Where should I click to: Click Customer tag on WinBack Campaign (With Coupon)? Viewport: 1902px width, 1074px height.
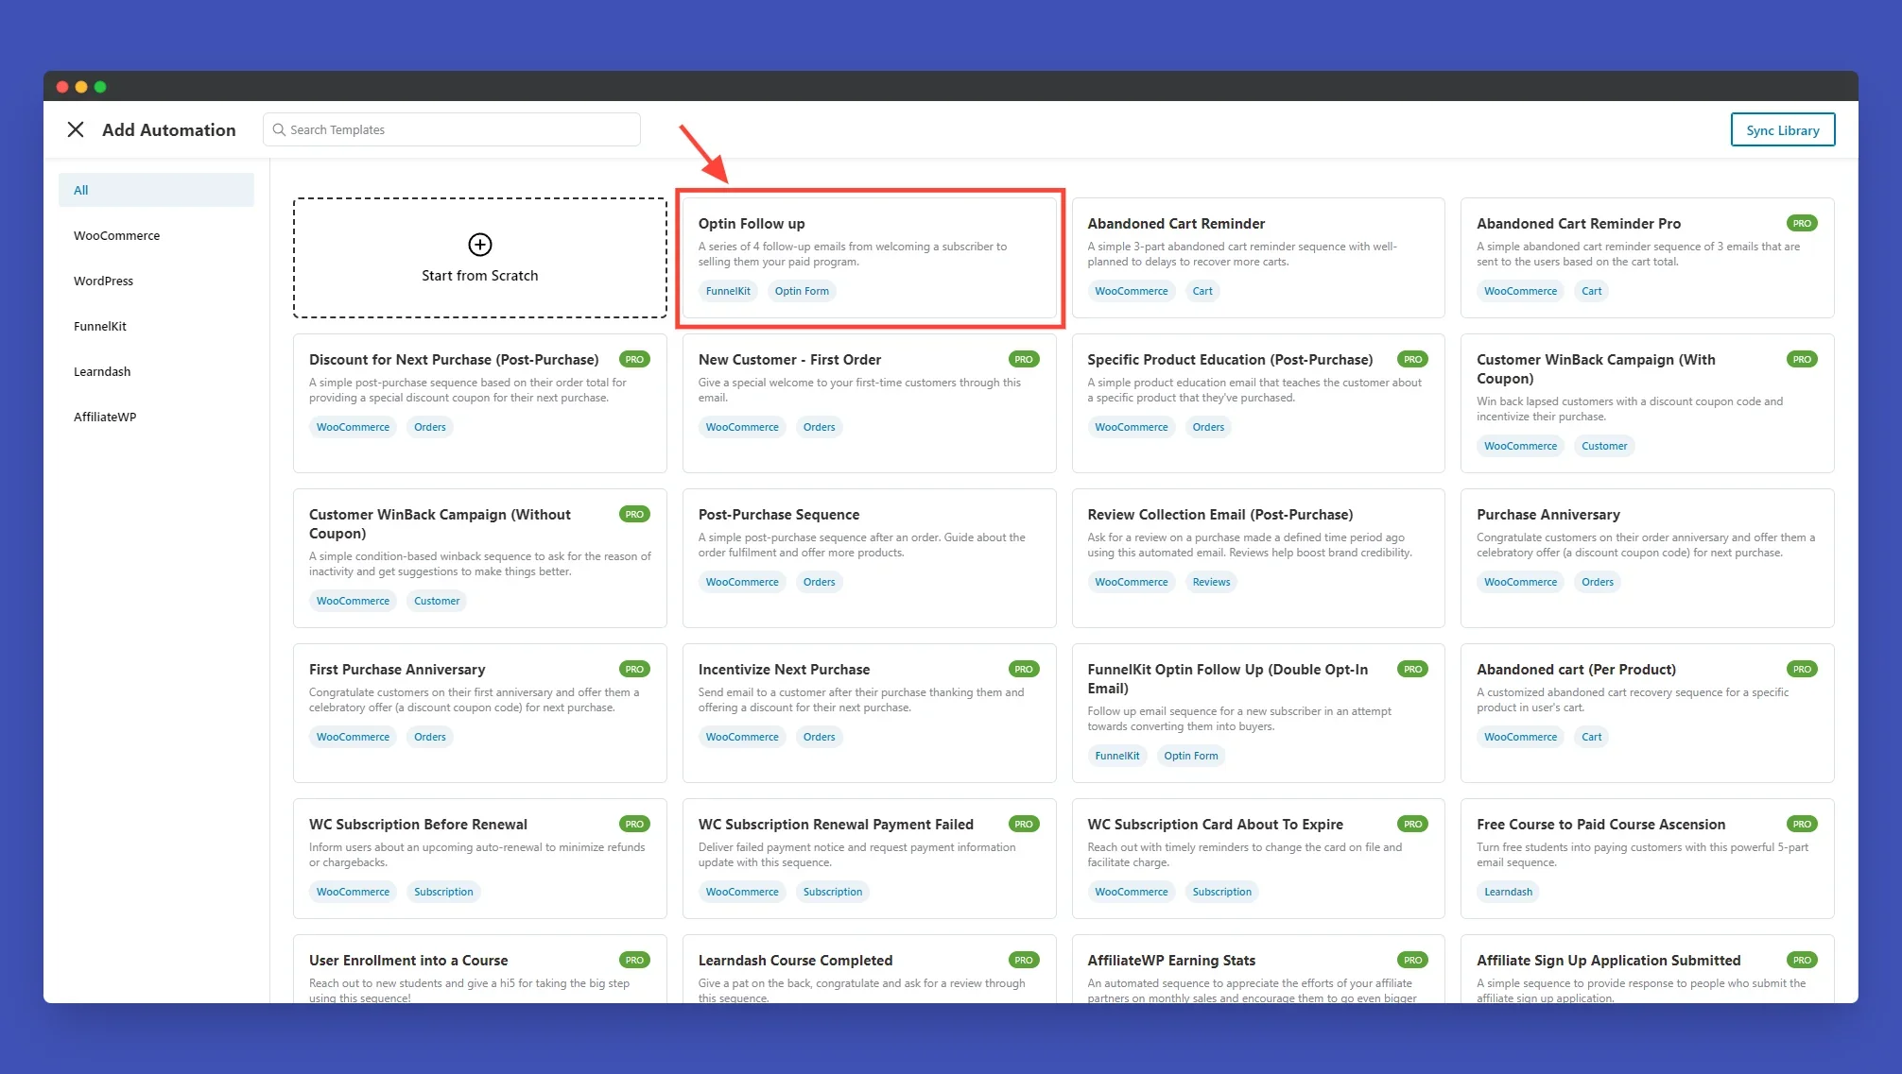1604,446
